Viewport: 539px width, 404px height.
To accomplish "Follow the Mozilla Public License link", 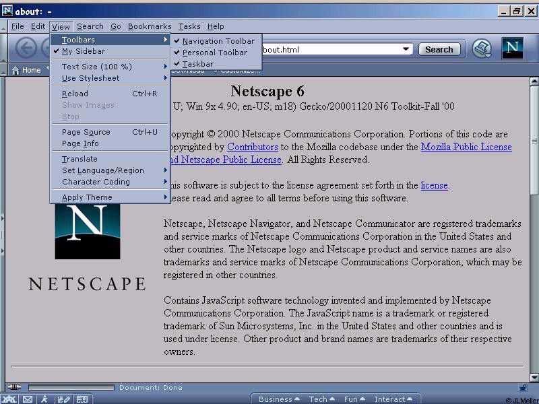I will coord(466,147).
